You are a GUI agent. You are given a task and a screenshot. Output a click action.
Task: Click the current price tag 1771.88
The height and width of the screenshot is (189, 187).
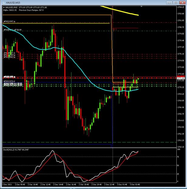(x=181, y=78)
